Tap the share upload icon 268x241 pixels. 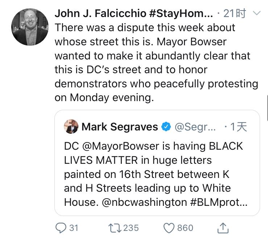point(223,228)
